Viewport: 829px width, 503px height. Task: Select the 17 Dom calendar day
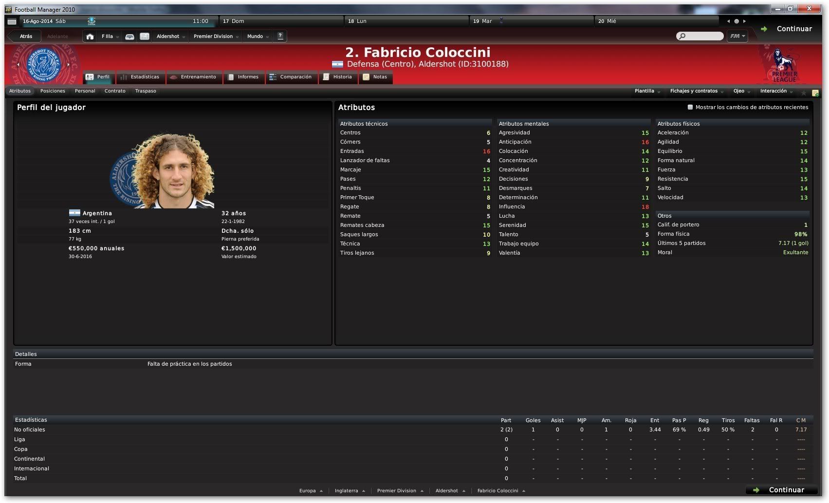click(281, 21)
